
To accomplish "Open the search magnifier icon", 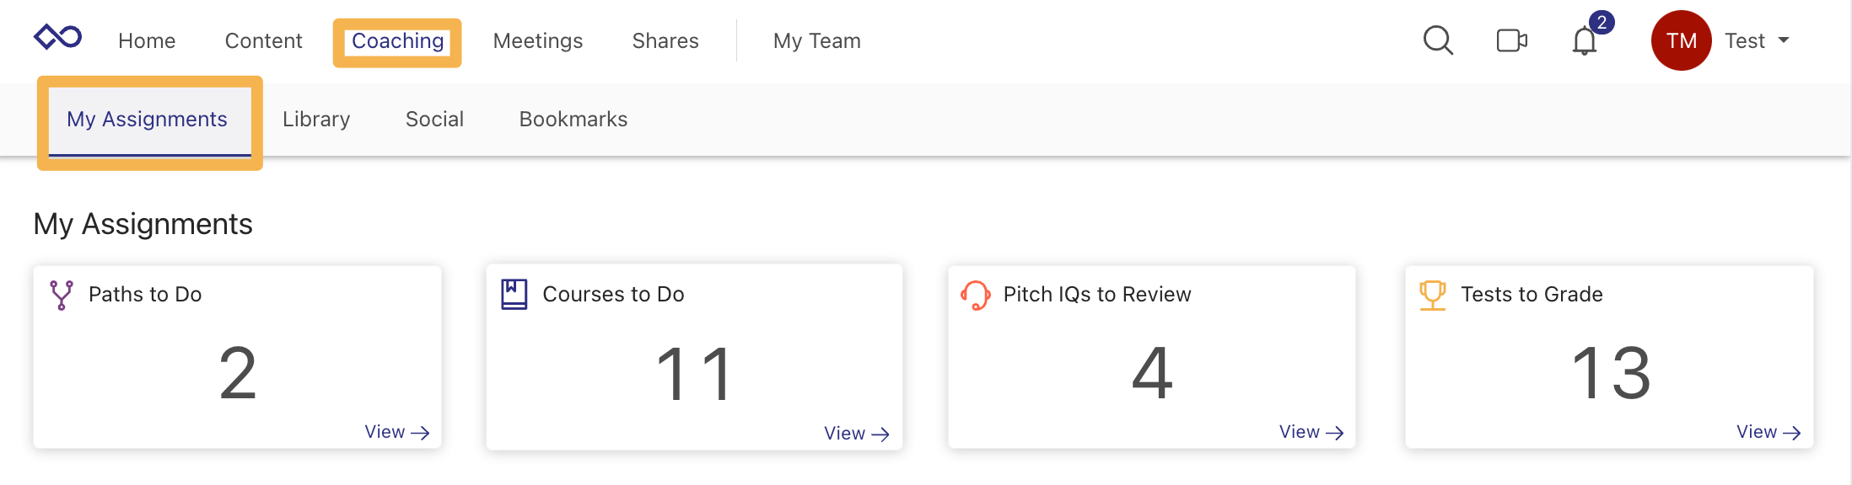I will (x=1438, y=40).
